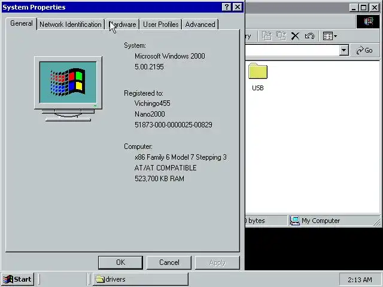Close the drivers explorer window
The image size is (383, 287).
click(x=374, y=8)
